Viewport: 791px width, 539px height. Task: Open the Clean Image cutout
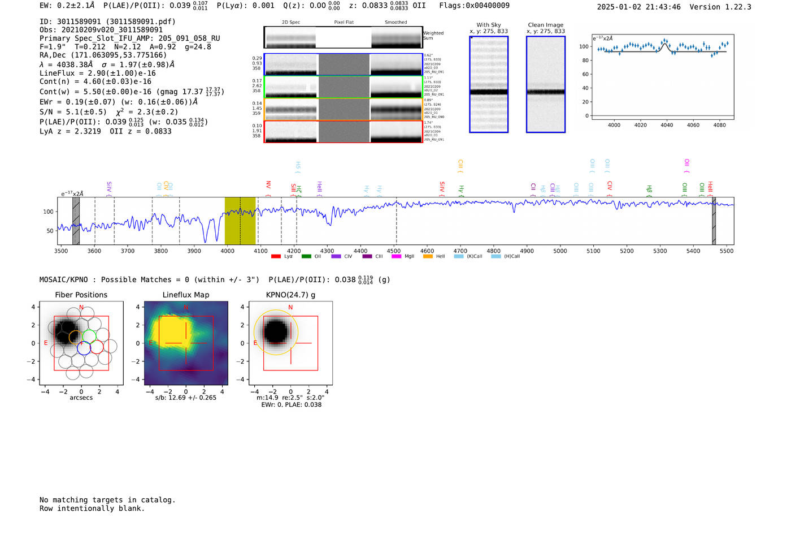coord(545,85)
